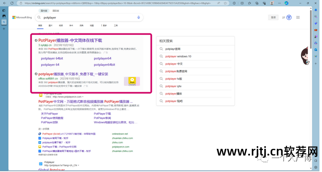322x172 pixels.
Task: Open the potplayer64bit sublink
Action: (x=104, y=65)
